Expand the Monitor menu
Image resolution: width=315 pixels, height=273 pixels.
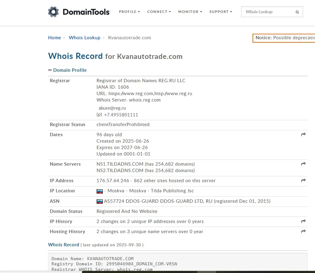pyautogui.click(x=190, y=12)
